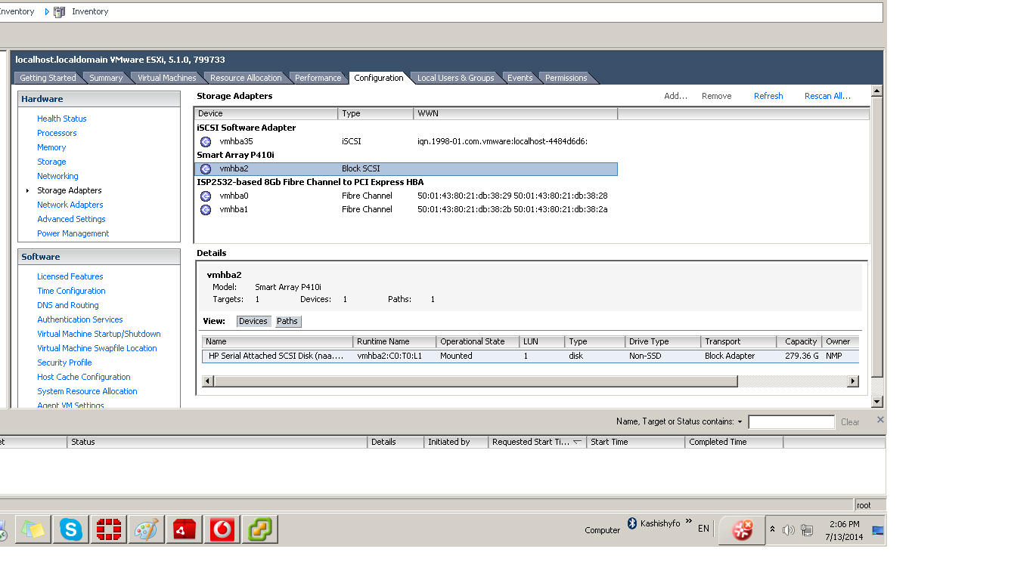1033x580 pixels.
Task: Expand hidden tray icons arrow
Action: tap(772, 529)
